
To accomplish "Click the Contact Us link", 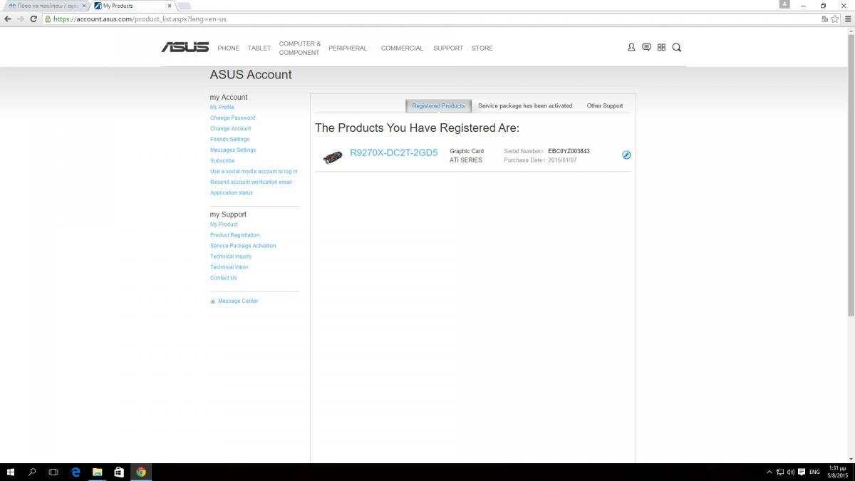I will (x=224, y=278).
